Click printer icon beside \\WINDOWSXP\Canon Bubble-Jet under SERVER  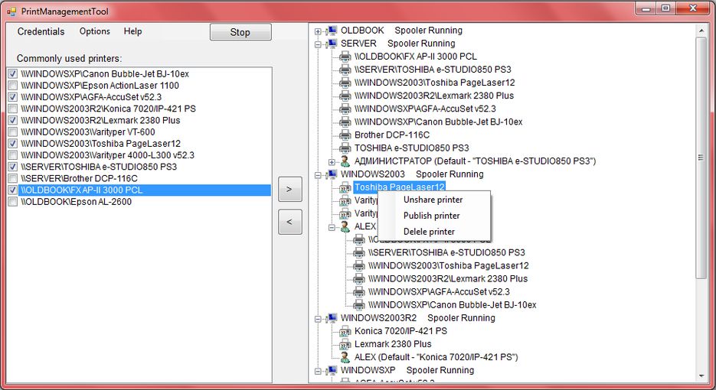[x=345, y=122]
